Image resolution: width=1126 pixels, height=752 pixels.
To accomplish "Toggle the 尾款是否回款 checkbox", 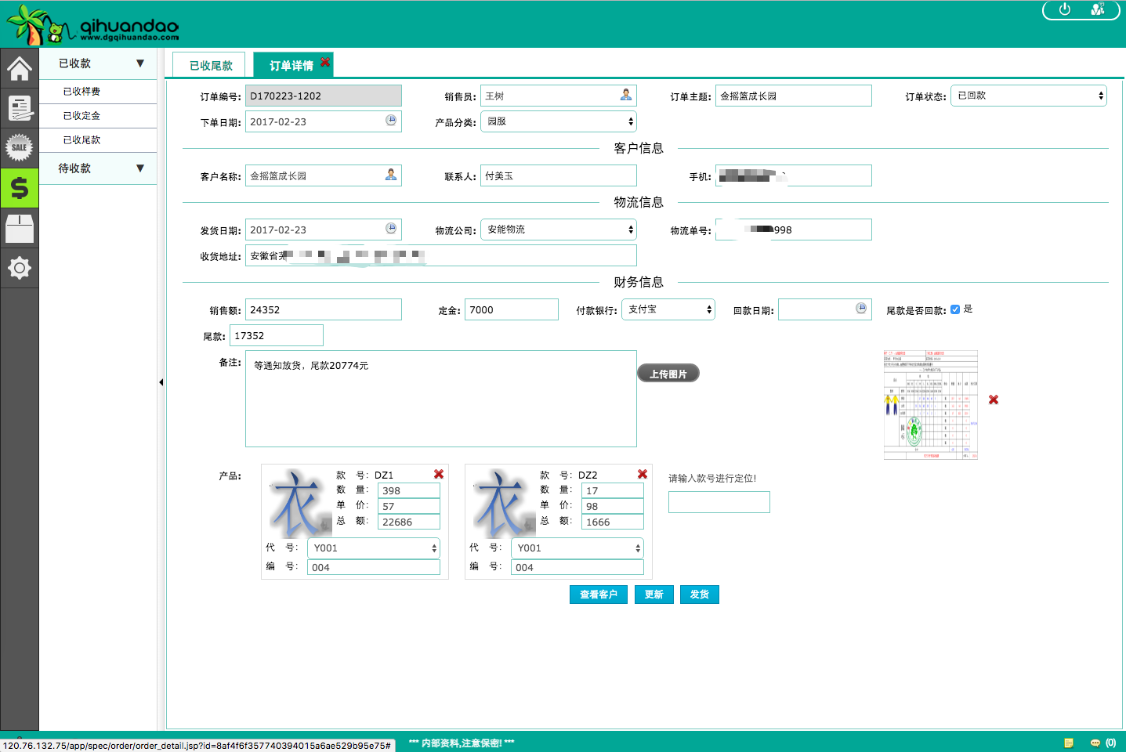I will point(955,309).
